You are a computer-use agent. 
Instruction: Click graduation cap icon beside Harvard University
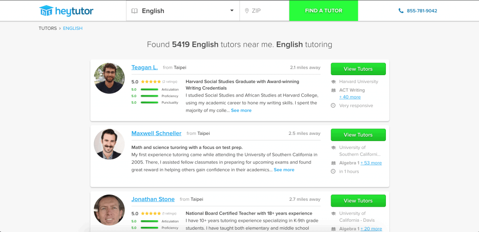coord(333,82)
